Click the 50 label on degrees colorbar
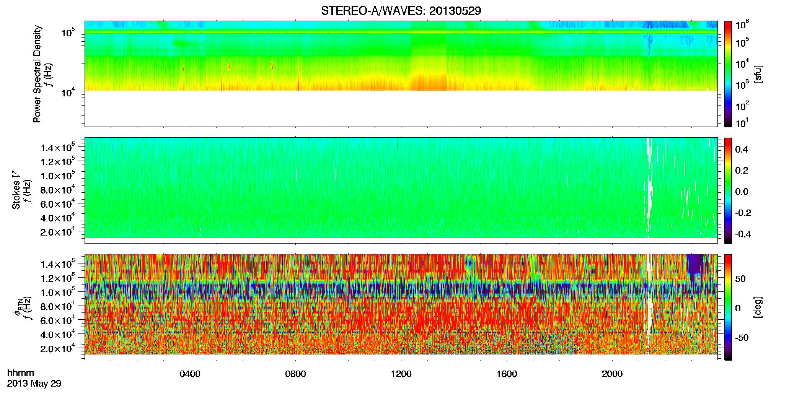 click(x=740, y=279)
